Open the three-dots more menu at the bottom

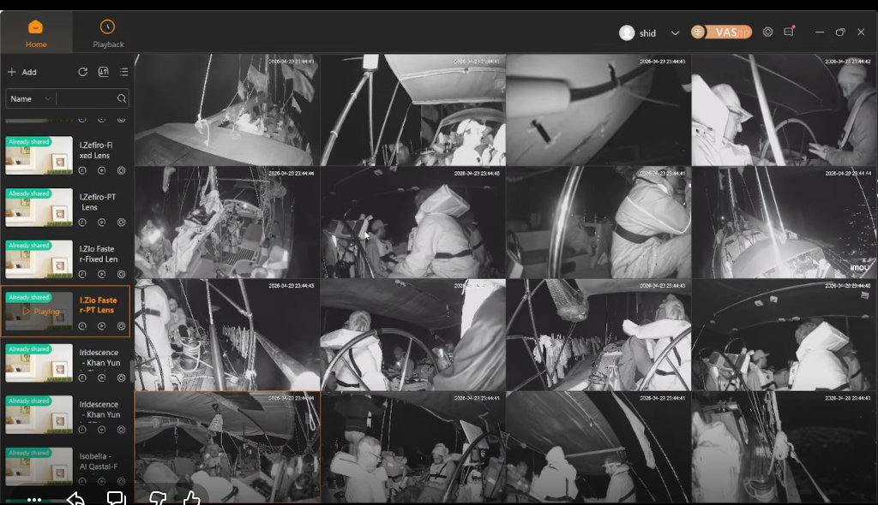(33, 499)
